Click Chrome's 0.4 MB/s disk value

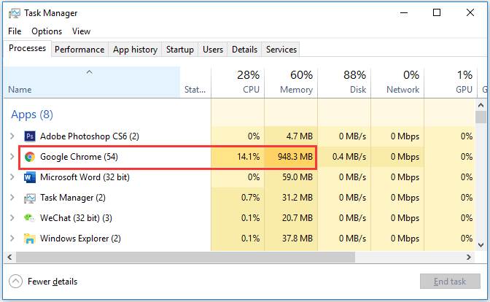pos(349,157)
